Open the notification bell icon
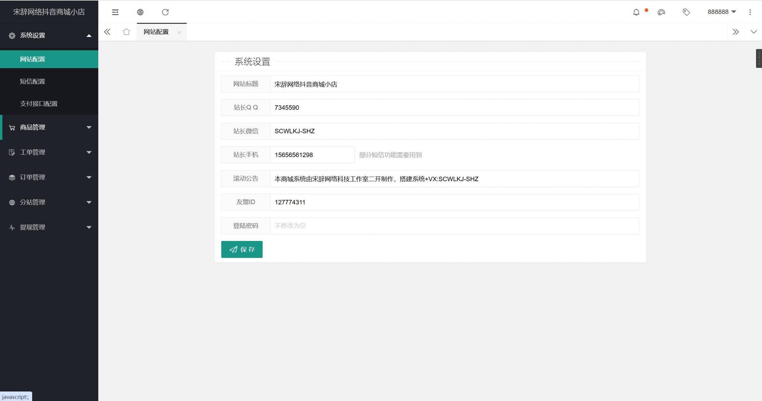Screen dimensions: 762x401 636,12
